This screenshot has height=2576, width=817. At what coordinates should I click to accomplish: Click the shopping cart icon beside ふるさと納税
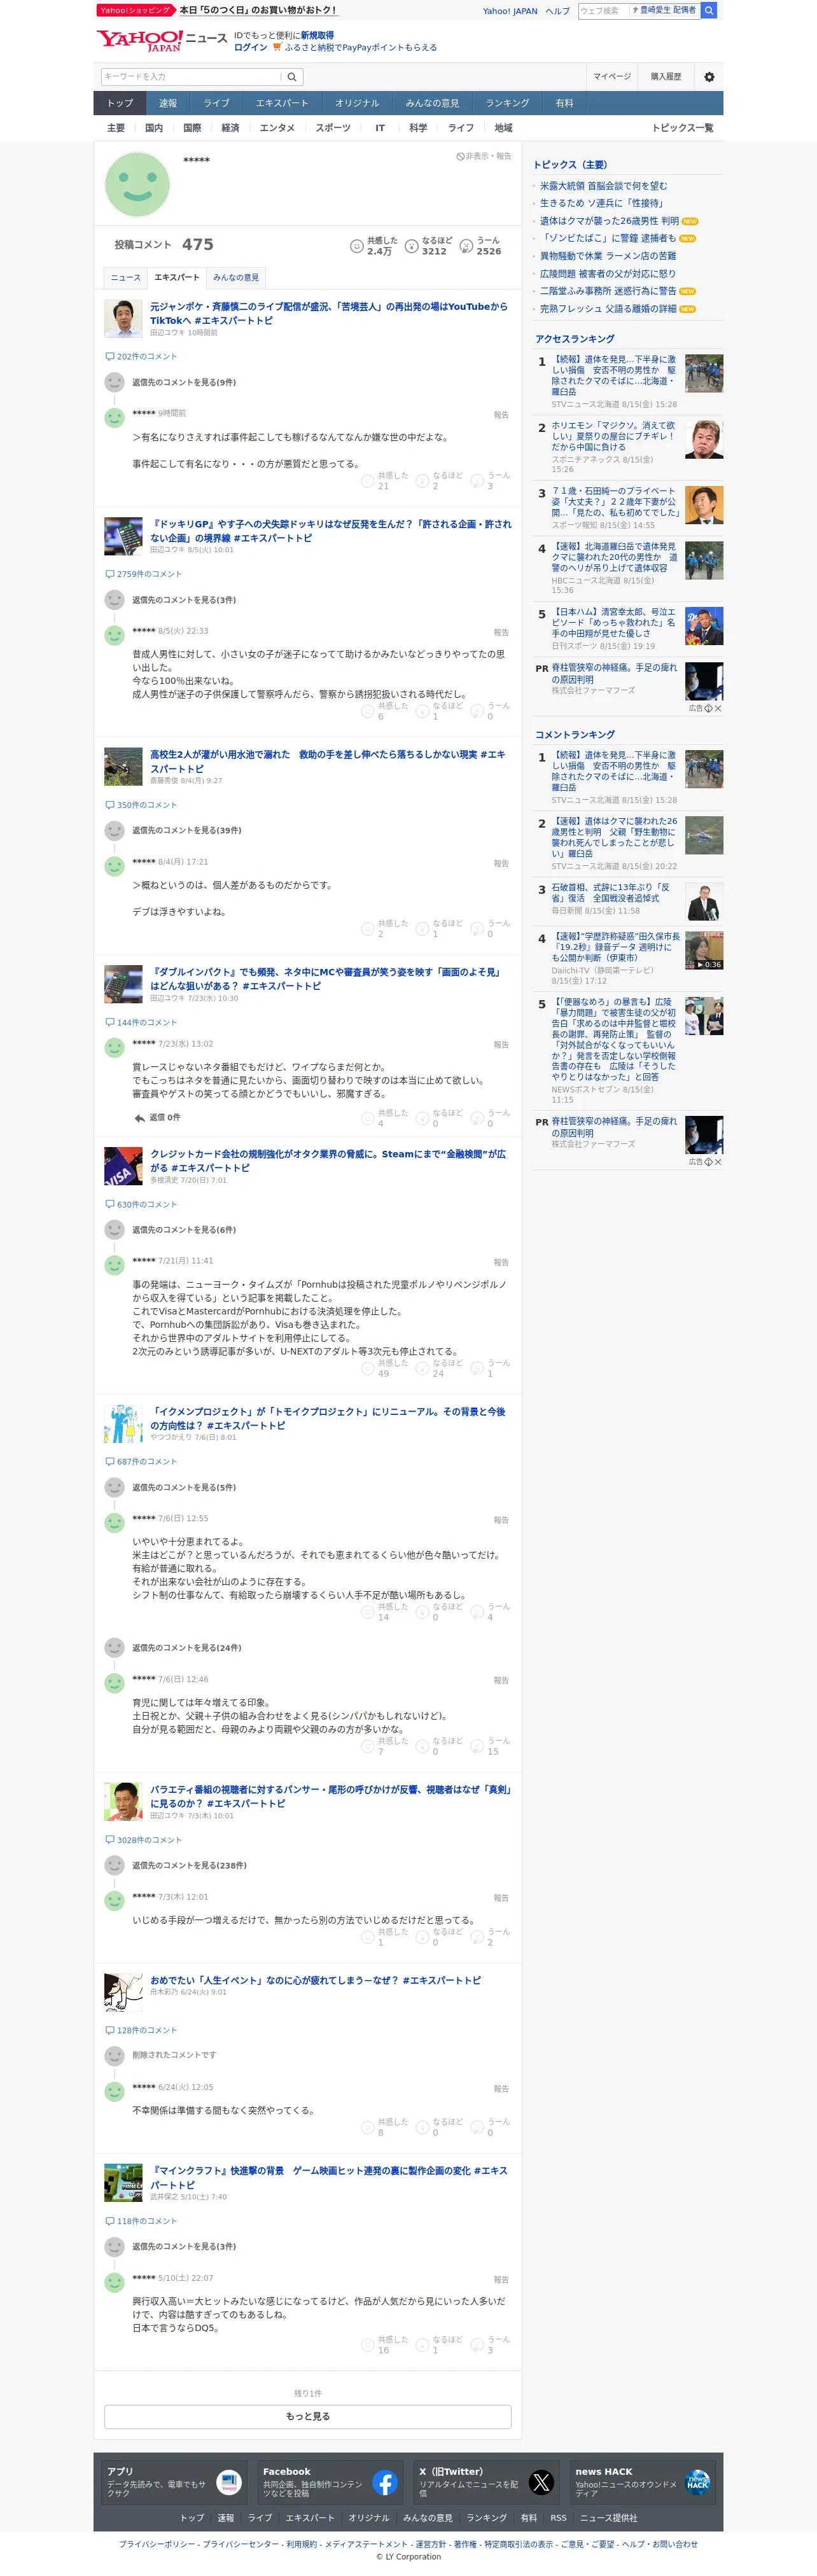tap(277, 47)
